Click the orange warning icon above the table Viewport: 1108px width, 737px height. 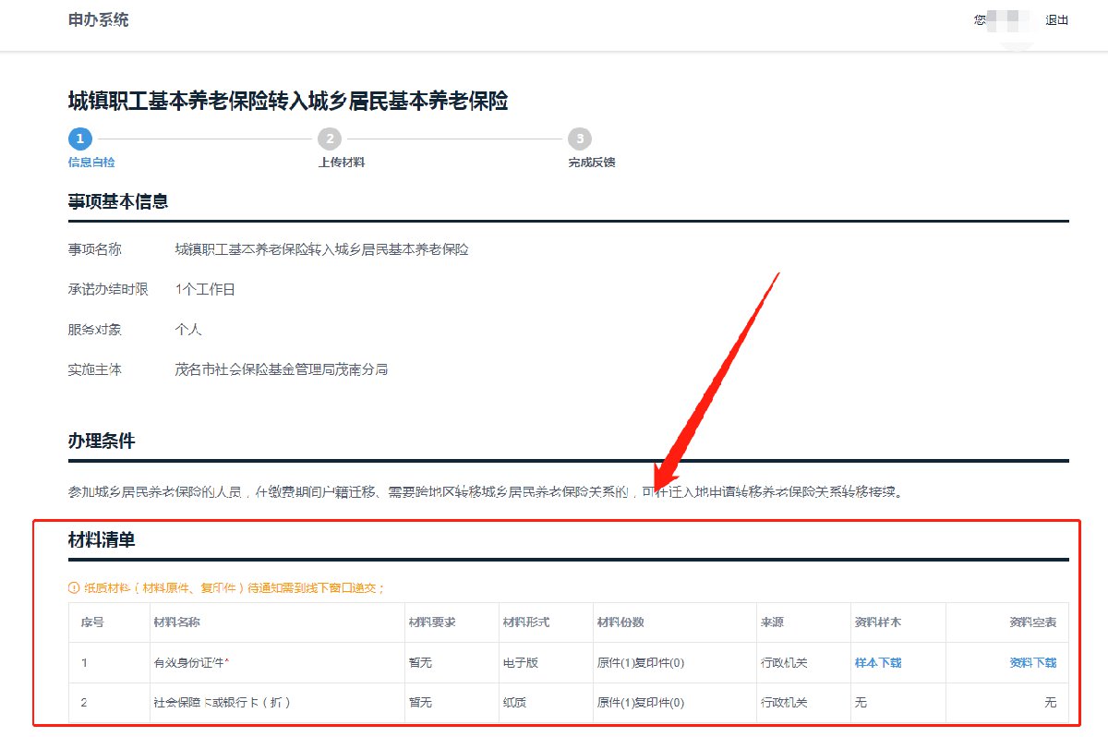[x=74, y=587]
